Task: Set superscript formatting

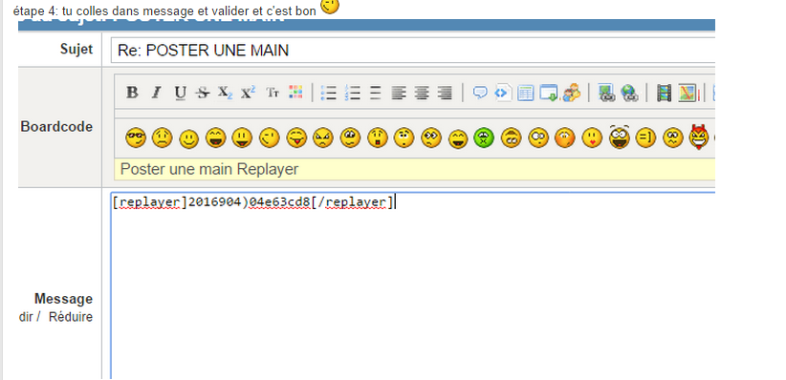Action: pos(248,93)
